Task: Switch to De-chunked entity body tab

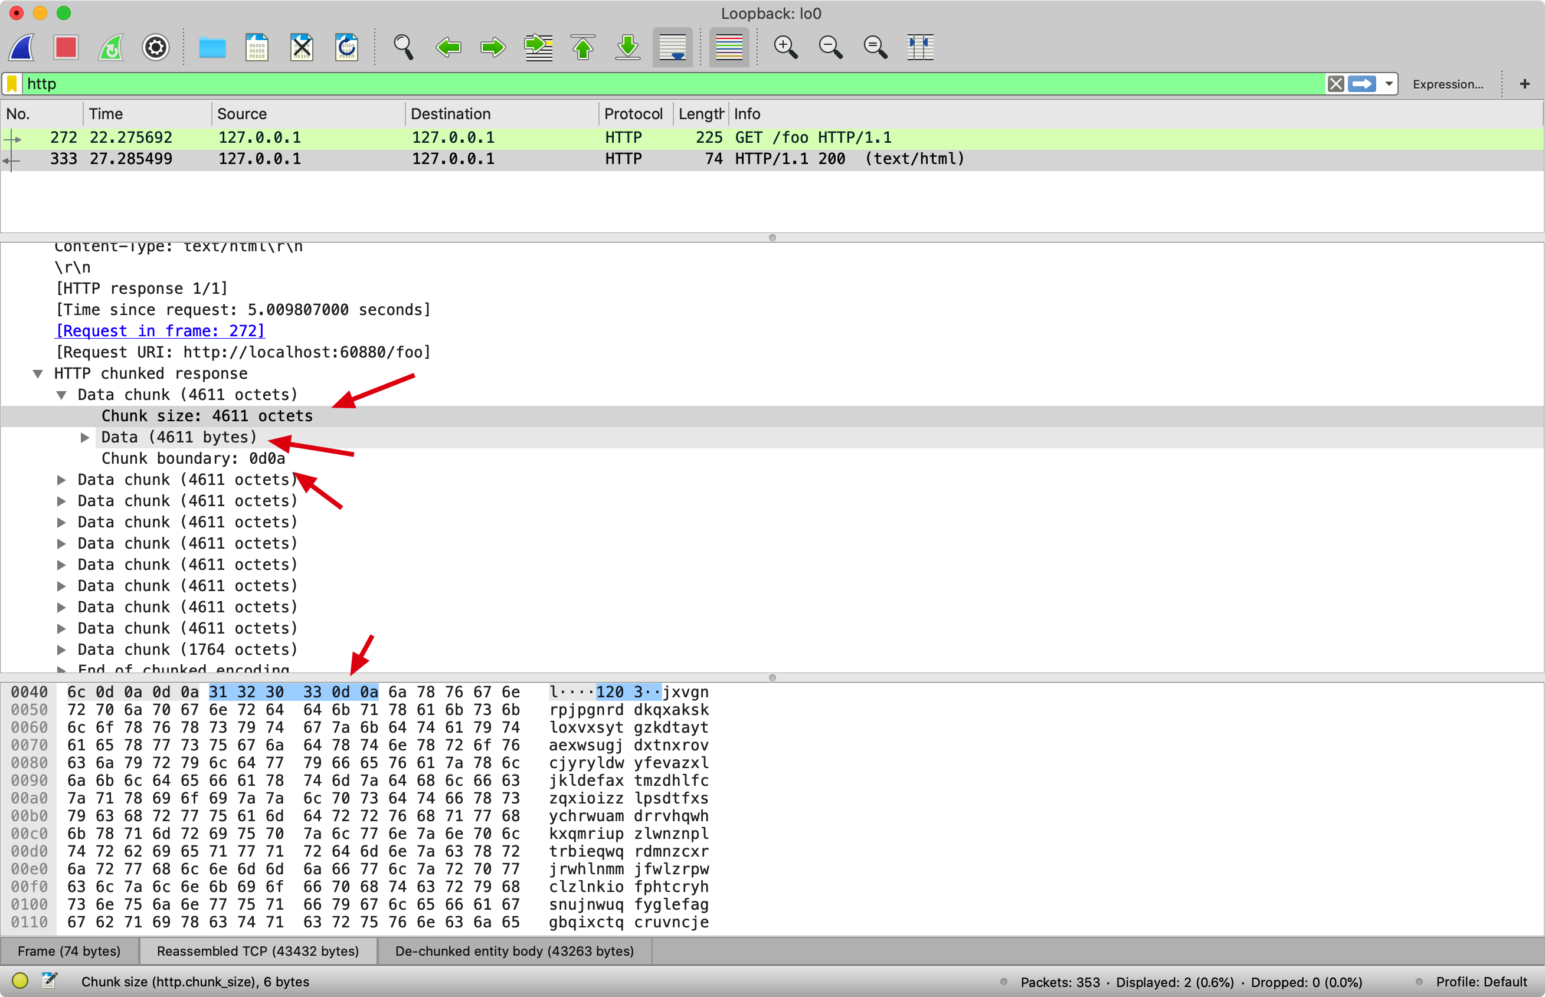Action: pyautogui.click(x=514, y=950)
